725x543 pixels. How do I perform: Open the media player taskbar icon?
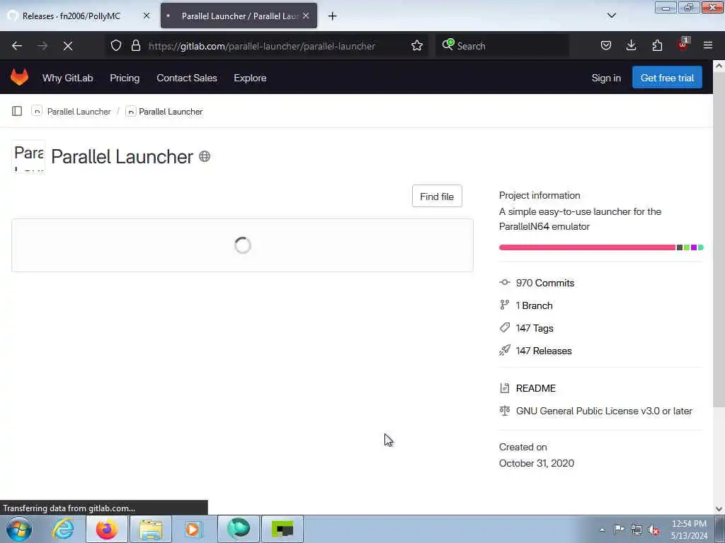(x=193, y=529)
